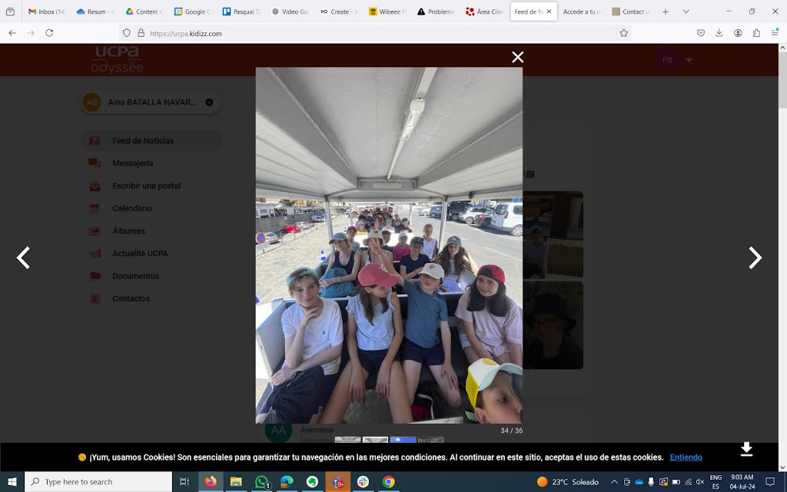Show hidden system tray icons

coord(614,482)
